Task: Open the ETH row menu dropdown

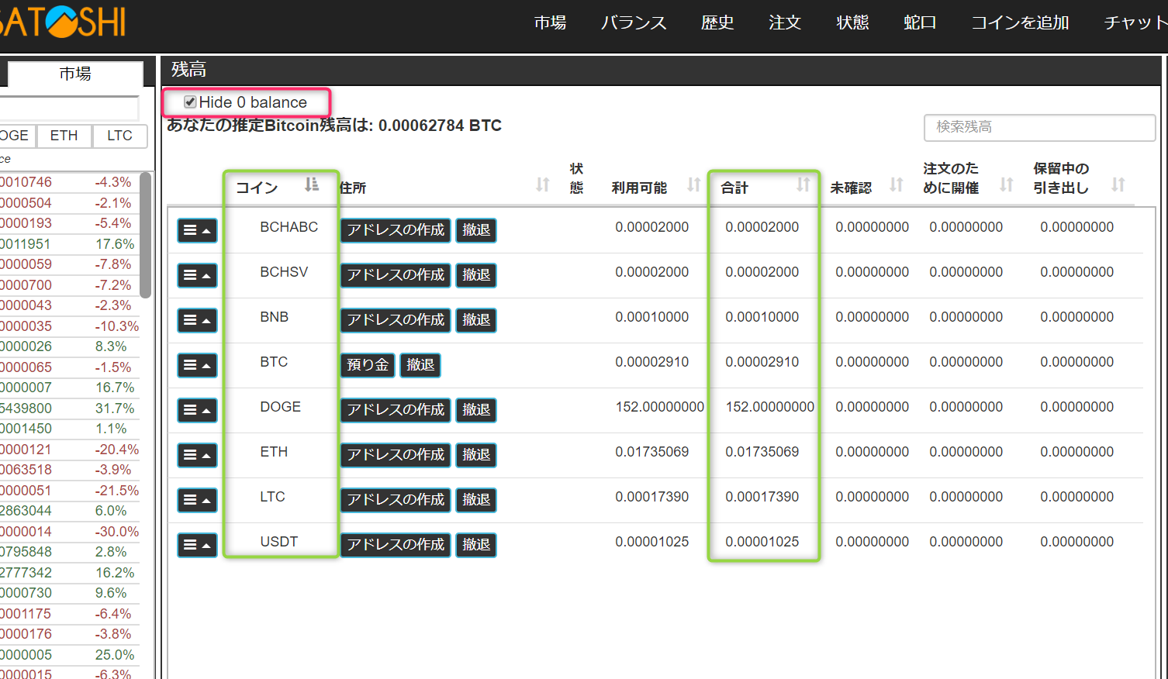Action: (197, 455)
